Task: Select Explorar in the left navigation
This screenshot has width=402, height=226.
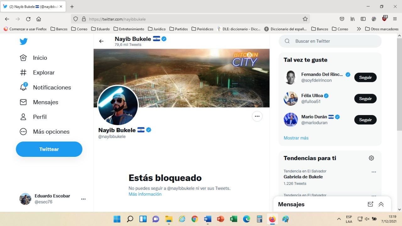Action: (x=44, y=73)
